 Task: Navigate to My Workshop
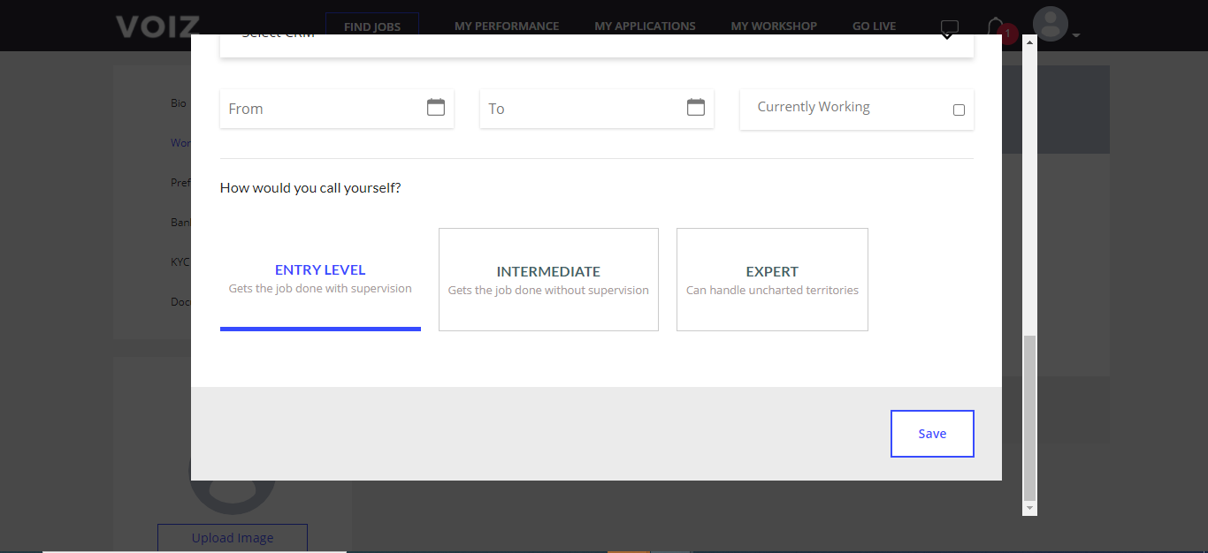(x=774, y=27)
